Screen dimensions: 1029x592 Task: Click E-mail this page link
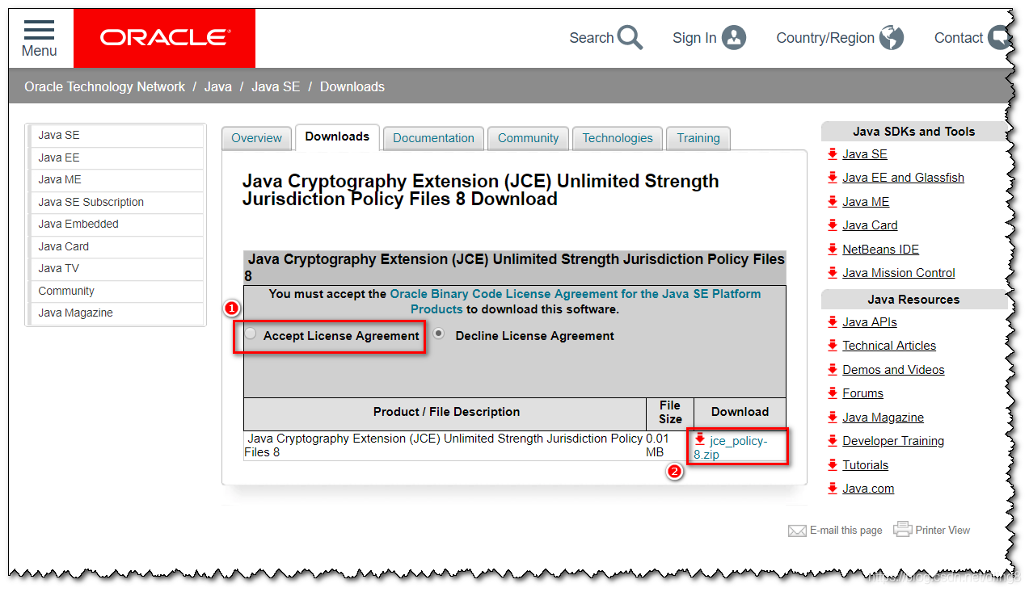pyautogui.click(x=846, y=531)
